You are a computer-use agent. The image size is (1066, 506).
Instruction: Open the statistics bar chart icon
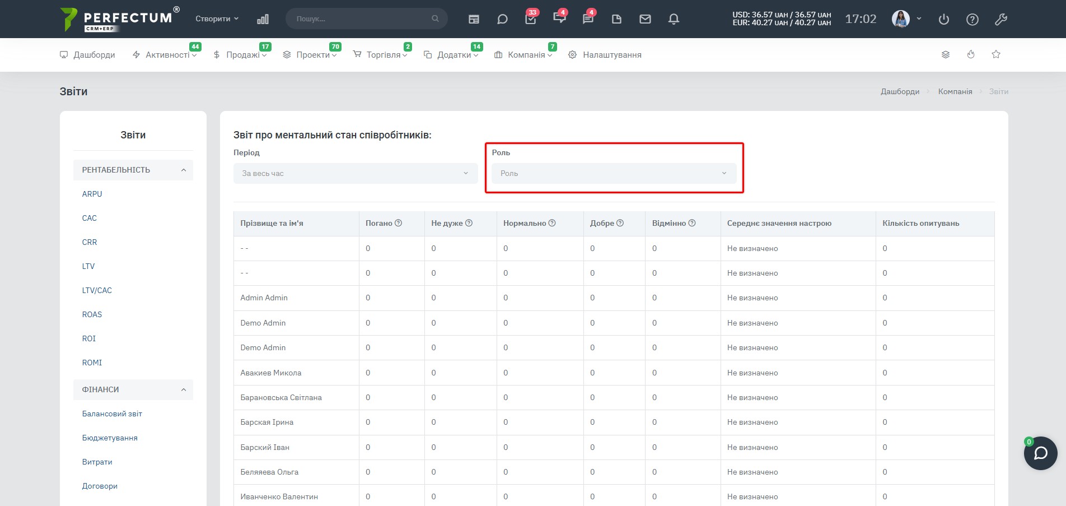pyautogui.click(x=263, y=19)
